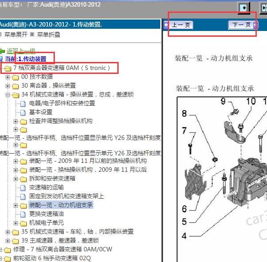Image resolution: width=267 pixels, height=262 pixels.
Task: Click page icon of 基本设置
Action: [23, 112]
